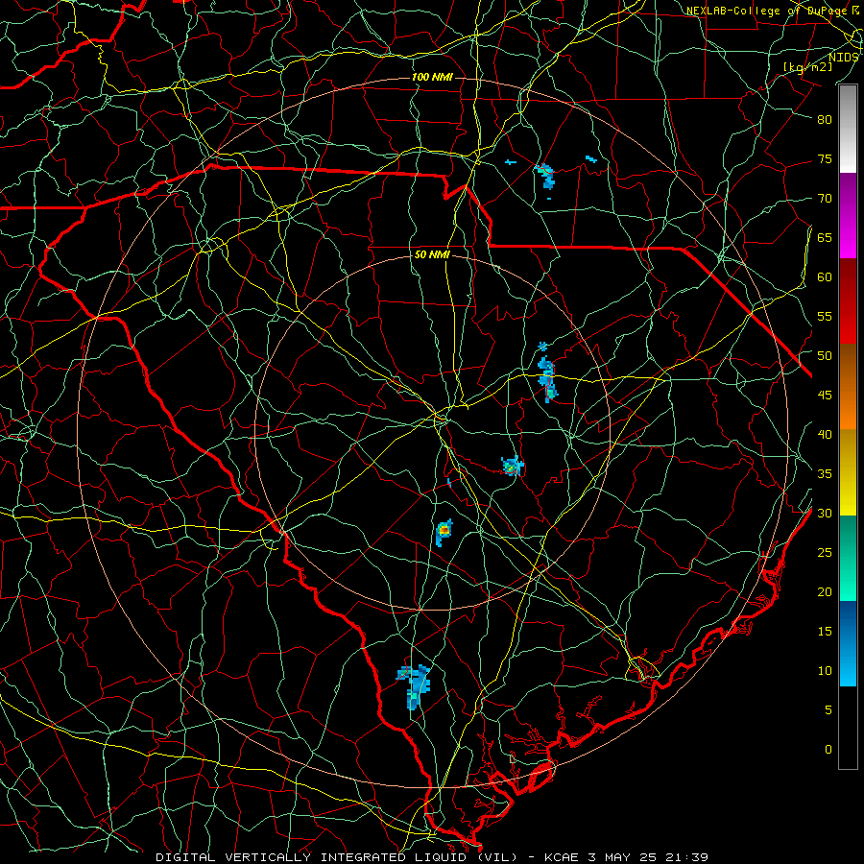Click the orange-brown segment of the color scale
The height and width of the screenshot is (864, 864).
click(848, 387)
